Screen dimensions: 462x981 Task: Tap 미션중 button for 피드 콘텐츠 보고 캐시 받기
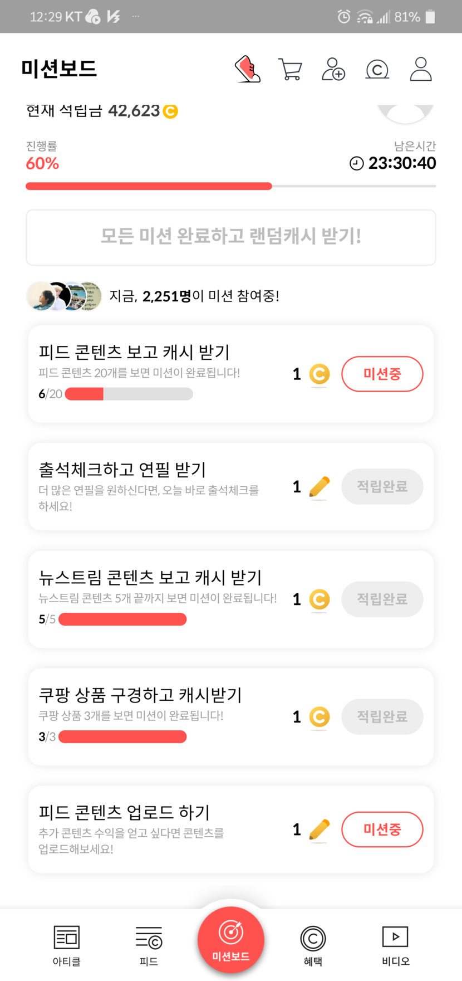pyautogui.click(x=382, y=374)
